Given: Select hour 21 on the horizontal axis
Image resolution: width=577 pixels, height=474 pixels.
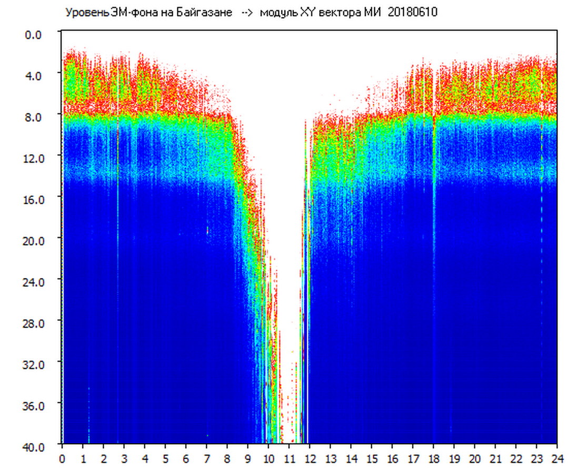Looking at the screenshot, I should pos(495,459).
